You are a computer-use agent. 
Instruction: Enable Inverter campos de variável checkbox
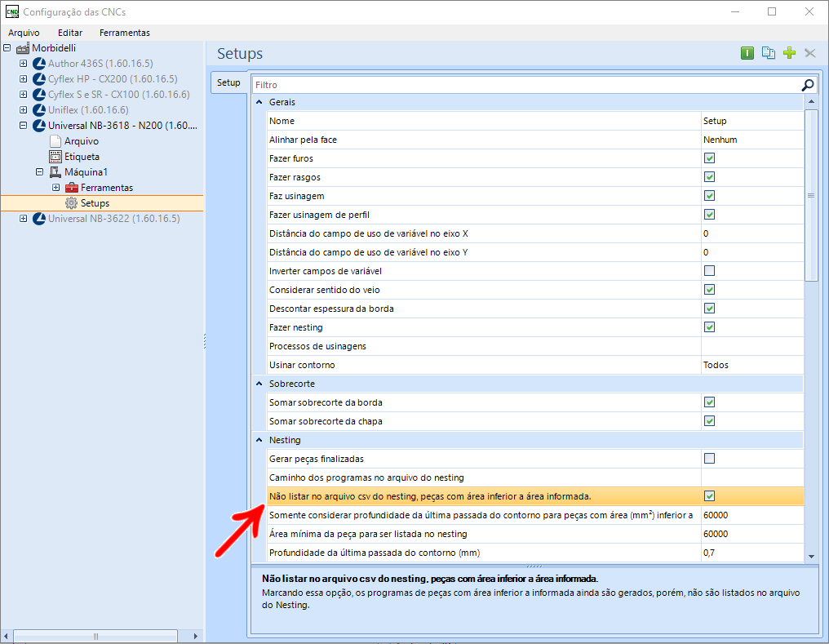coord(709,271)
